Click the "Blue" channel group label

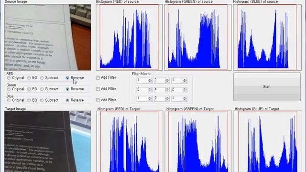[10, 96]
